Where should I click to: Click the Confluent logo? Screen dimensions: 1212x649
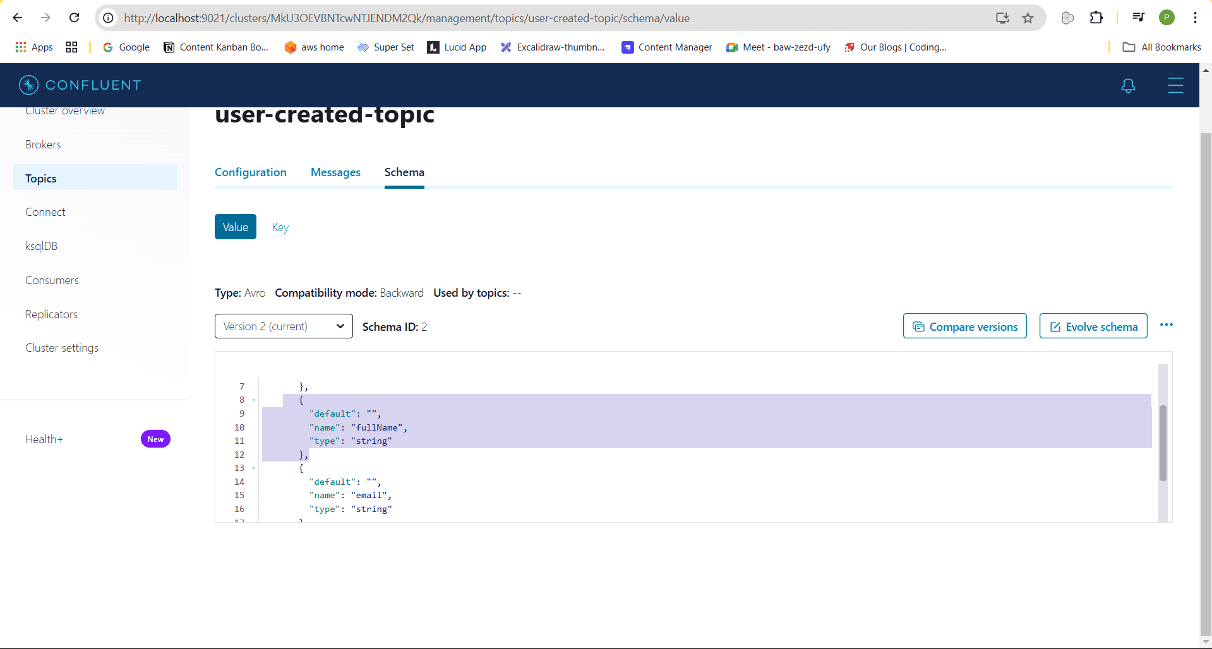[80, 85]
